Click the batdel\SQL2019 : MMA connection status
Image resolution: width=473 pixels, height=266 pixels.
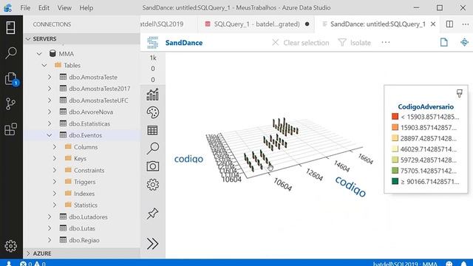pyautogui.click(x=405, y=264)
